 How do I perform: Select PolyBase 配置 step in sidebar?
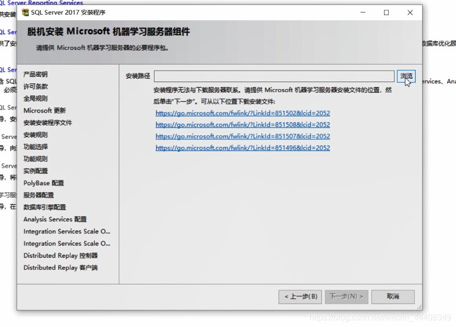coord(44,183)
